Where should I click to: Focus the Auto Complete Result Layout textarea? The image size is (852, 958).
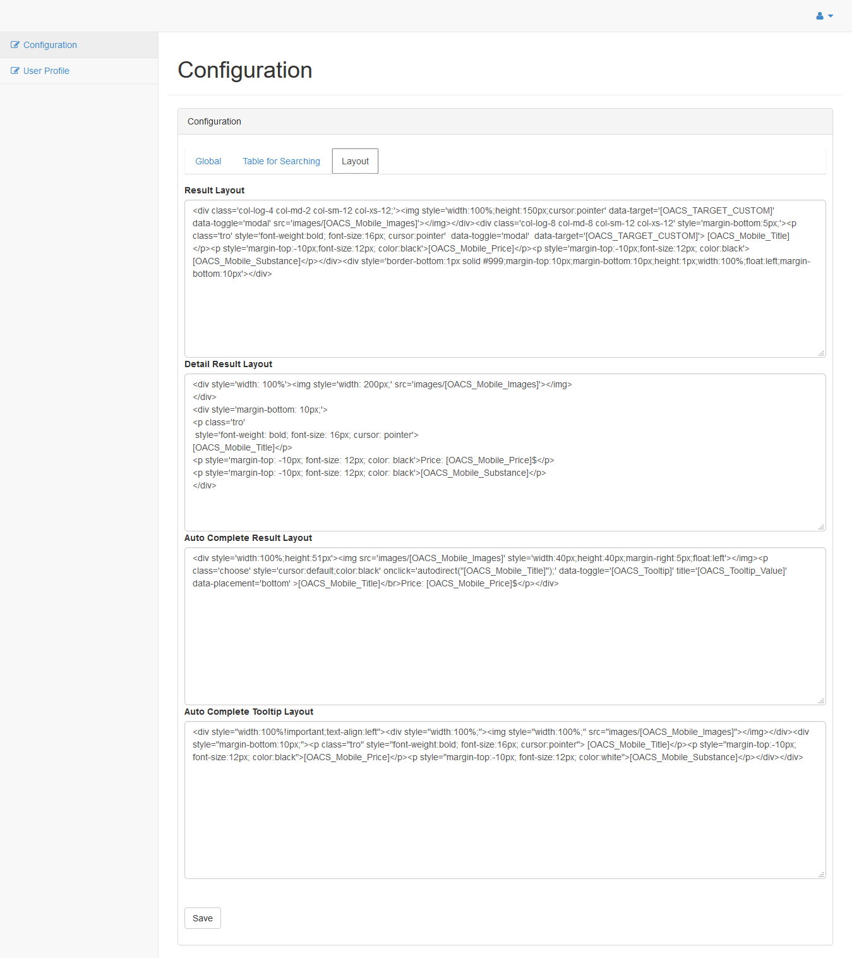click(x=505, y=645)
